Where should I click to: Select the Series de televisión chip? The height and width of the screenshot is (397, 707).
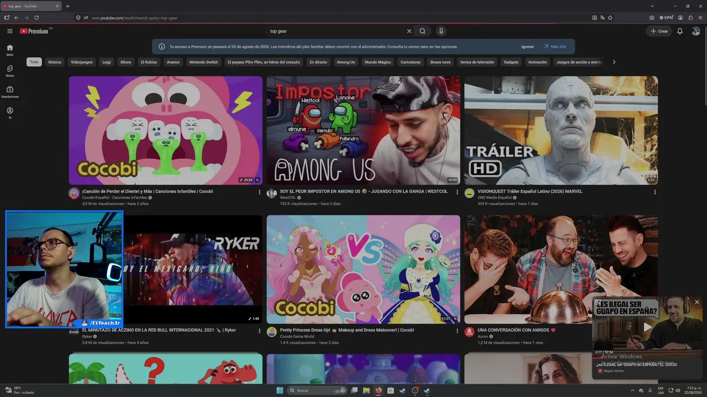477,62
